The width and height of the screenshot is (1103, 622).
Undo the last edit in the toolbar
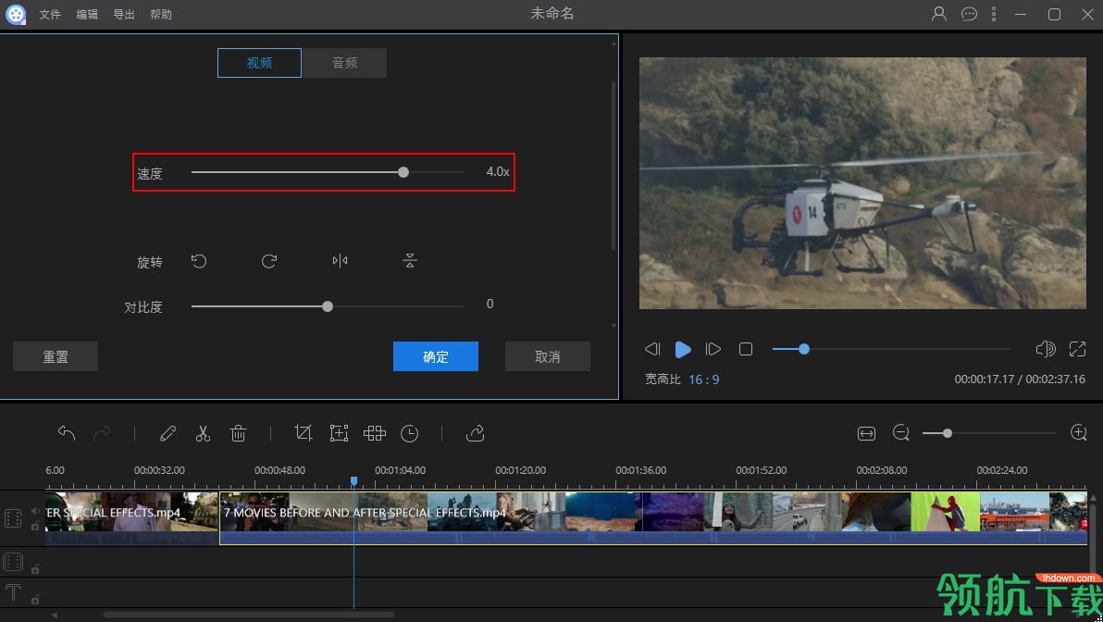[67, 433]
